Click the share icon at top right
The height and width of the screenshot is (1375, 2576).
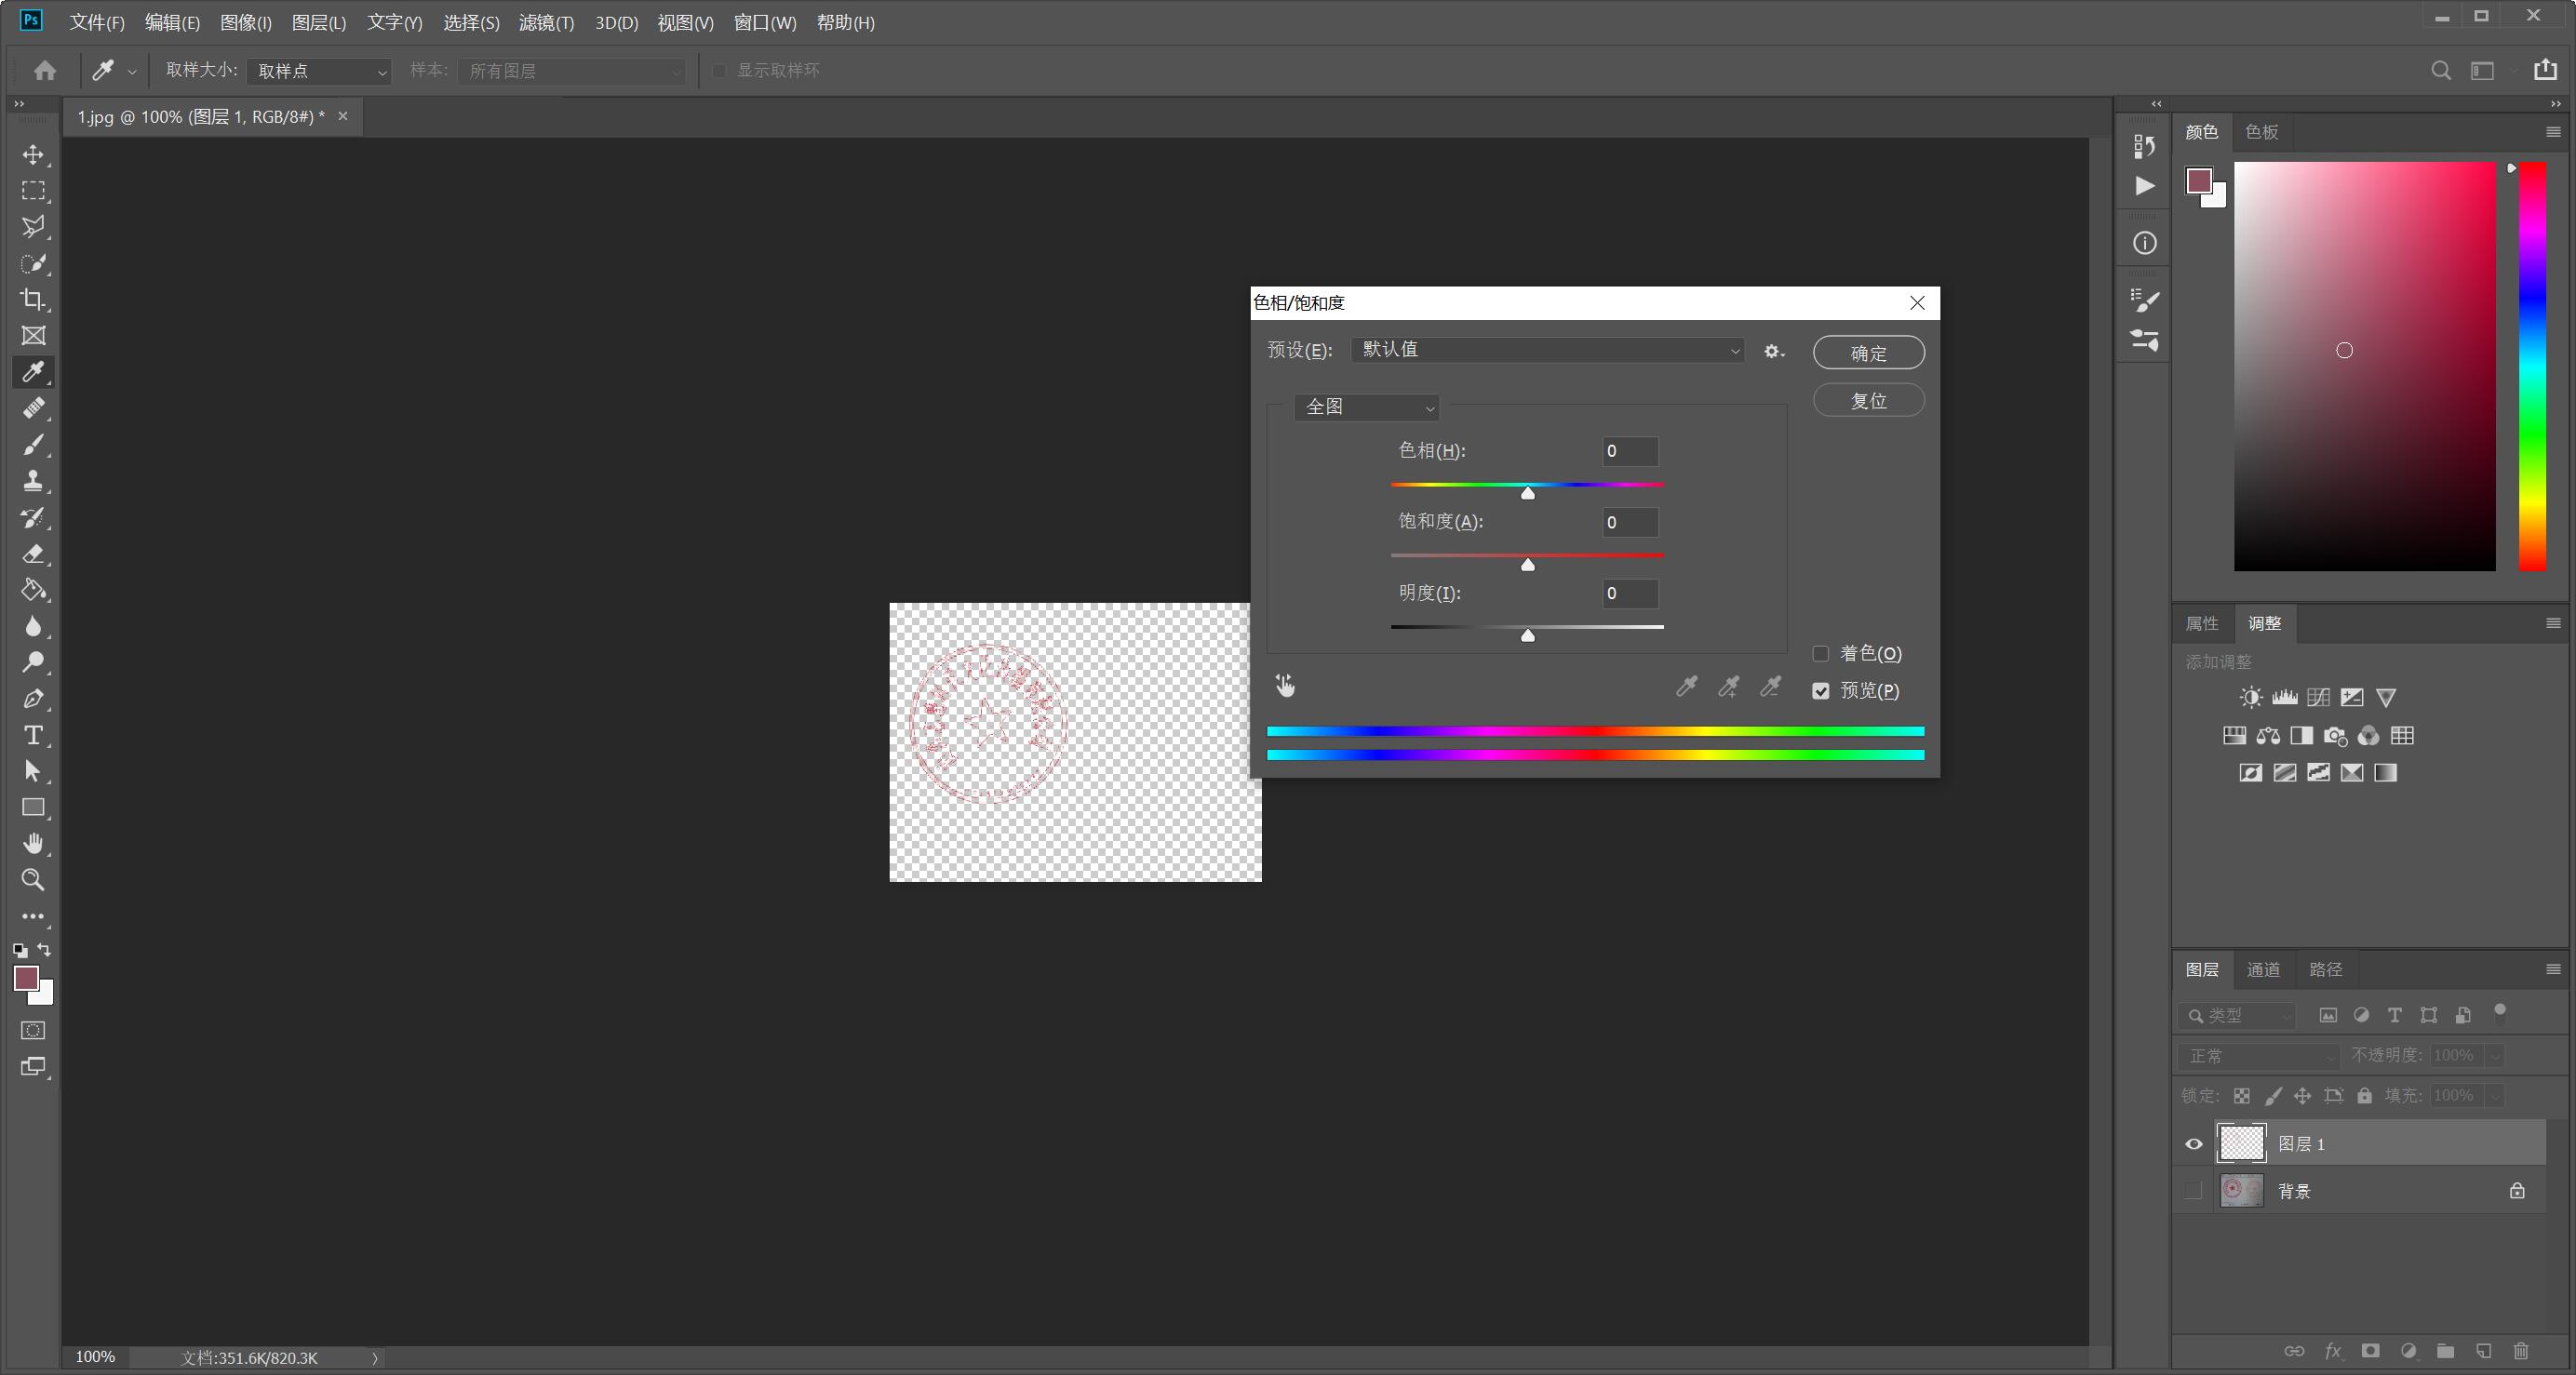2545,69
